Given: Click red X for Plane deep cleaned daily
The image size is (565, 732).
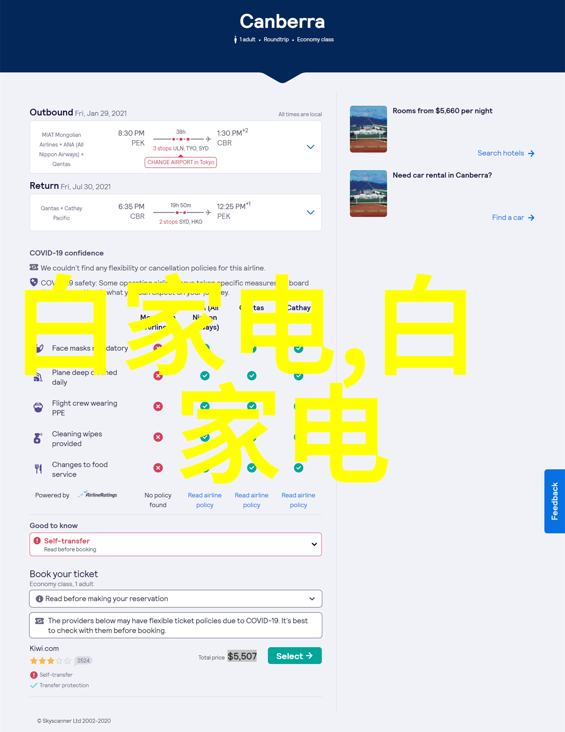Looking at the screenshot, I should [x=158, y=376].
